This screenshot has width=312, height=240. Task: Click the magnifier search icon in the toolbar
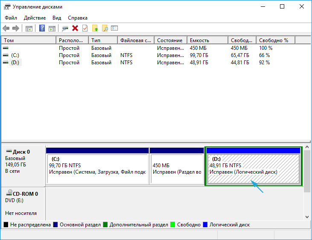click(x=105, y=29)
